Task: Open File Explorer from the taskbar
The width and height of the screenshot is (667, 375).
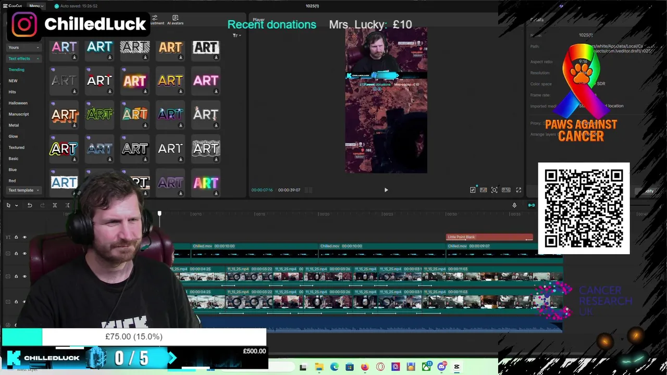Action: [319, 367]
